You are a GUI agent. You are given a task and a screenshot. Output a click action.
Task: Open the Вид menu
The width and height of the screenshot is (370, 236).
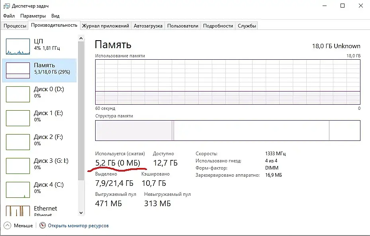(x=55, y=16)
